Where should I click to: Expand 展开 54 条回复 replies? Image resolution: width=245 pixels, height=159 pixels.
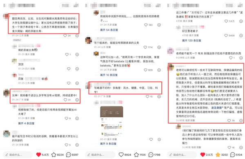pyautogui.click(x=109, y=30)
